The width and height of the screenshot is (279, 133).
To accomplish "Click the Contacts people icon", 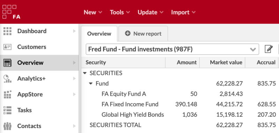I will [x=7, y=126].
